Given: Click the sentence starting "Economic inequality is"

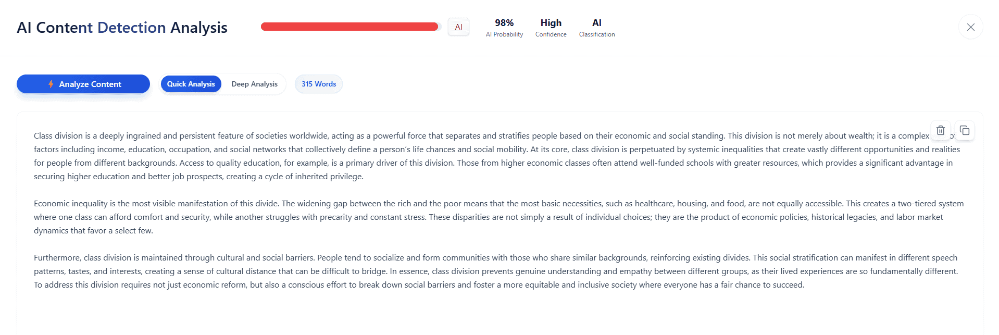Looking at the screenshot, I should (156, 204).
